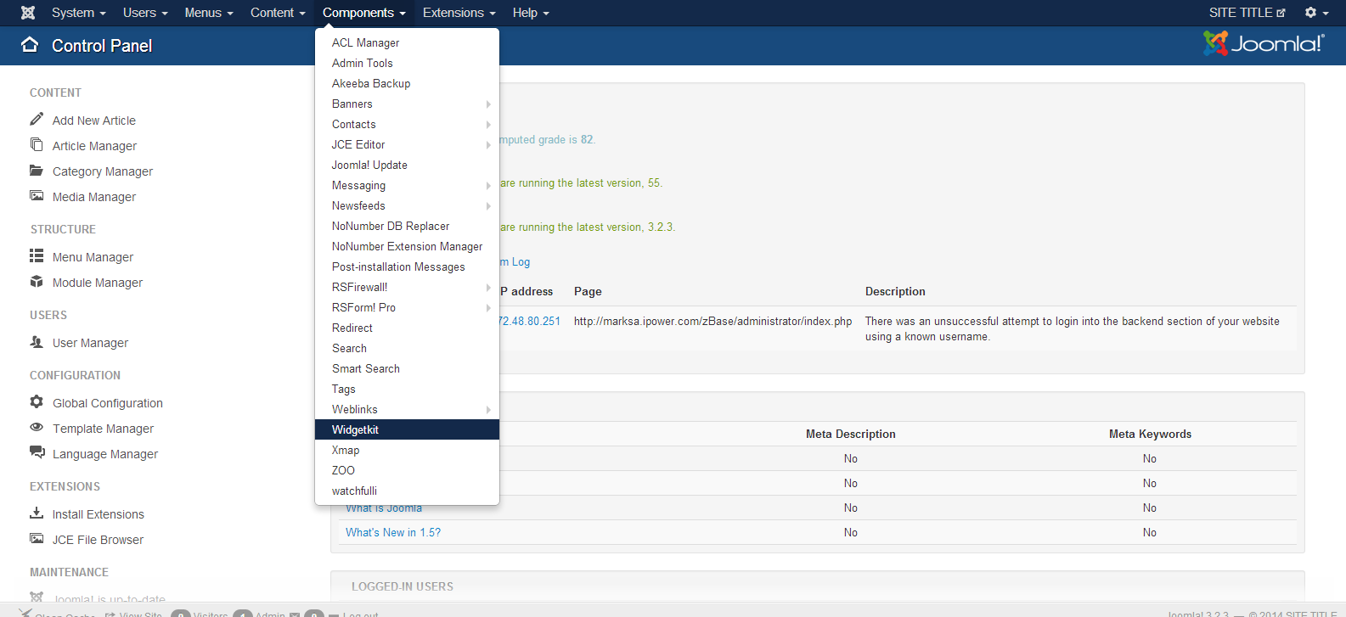
Task: Select ACL Manager menu entry
Action: (x=407, y=42)
